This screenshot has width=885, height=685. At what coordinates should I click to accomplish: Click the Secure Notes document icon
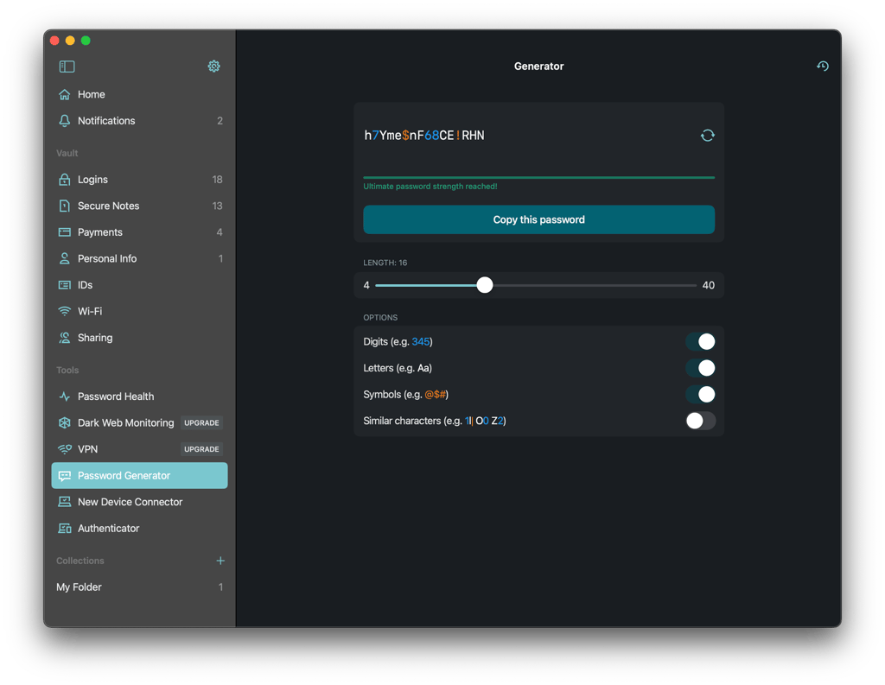65,206
